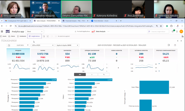Switch to the Financial Analysis browser tab

point(76,21)
